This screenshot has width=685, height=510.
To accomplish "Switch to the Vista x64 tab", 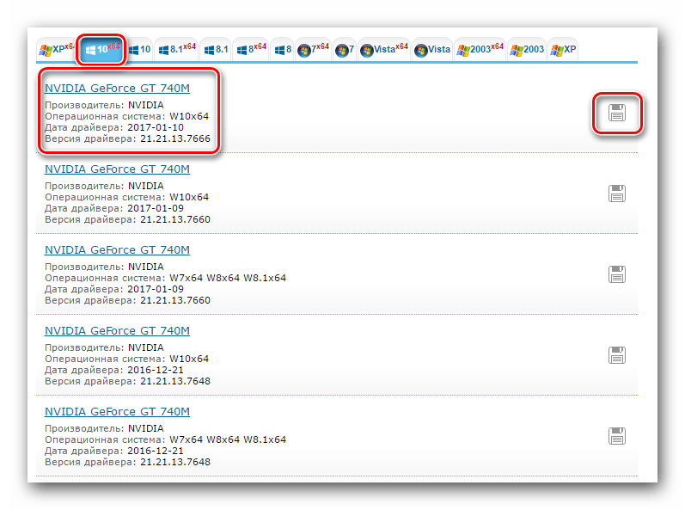I will (x=384, y=49).
